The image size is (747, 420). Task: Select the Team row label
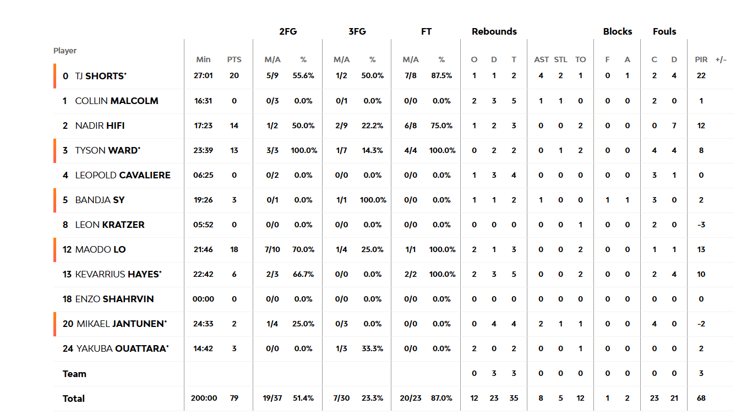click(x=74, y=374)
